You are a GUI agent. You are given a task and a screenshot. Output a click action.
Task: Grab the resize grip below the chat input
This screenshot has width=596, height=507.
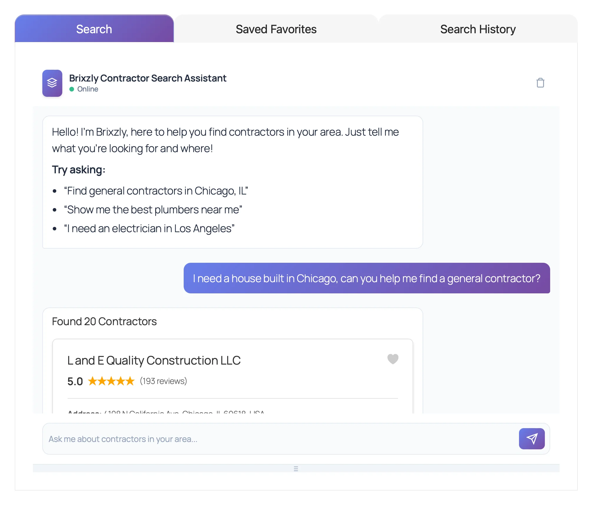296,468
